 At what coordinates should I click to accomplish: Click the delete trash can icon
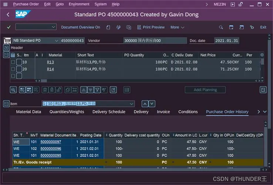click(x=45, y=90)
